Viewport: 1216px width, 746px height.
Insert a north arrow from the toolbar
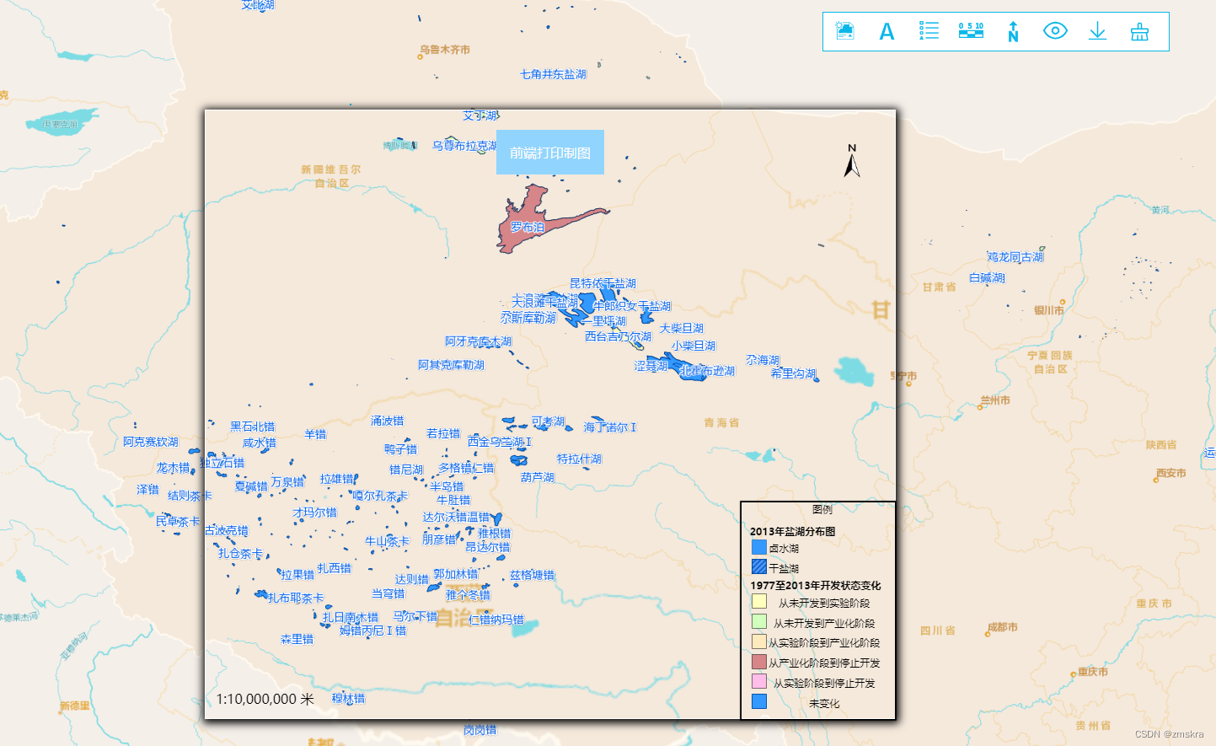[1012, 31]
